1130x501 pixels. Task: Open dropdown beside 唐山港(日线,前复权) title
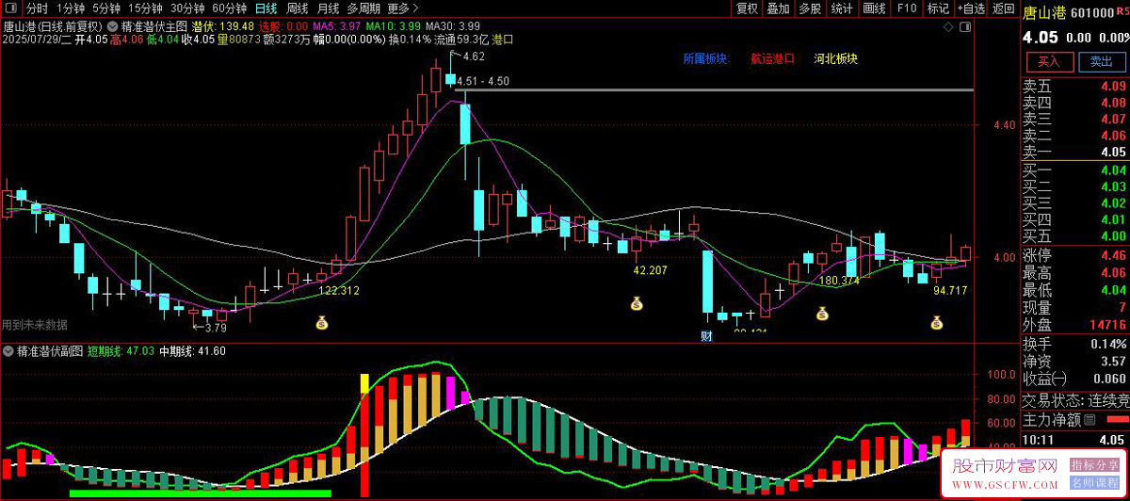point(113,27)
